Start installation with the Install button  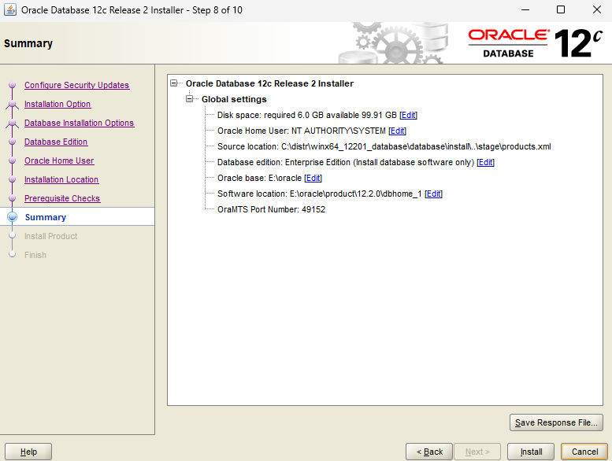pos(531,452)
